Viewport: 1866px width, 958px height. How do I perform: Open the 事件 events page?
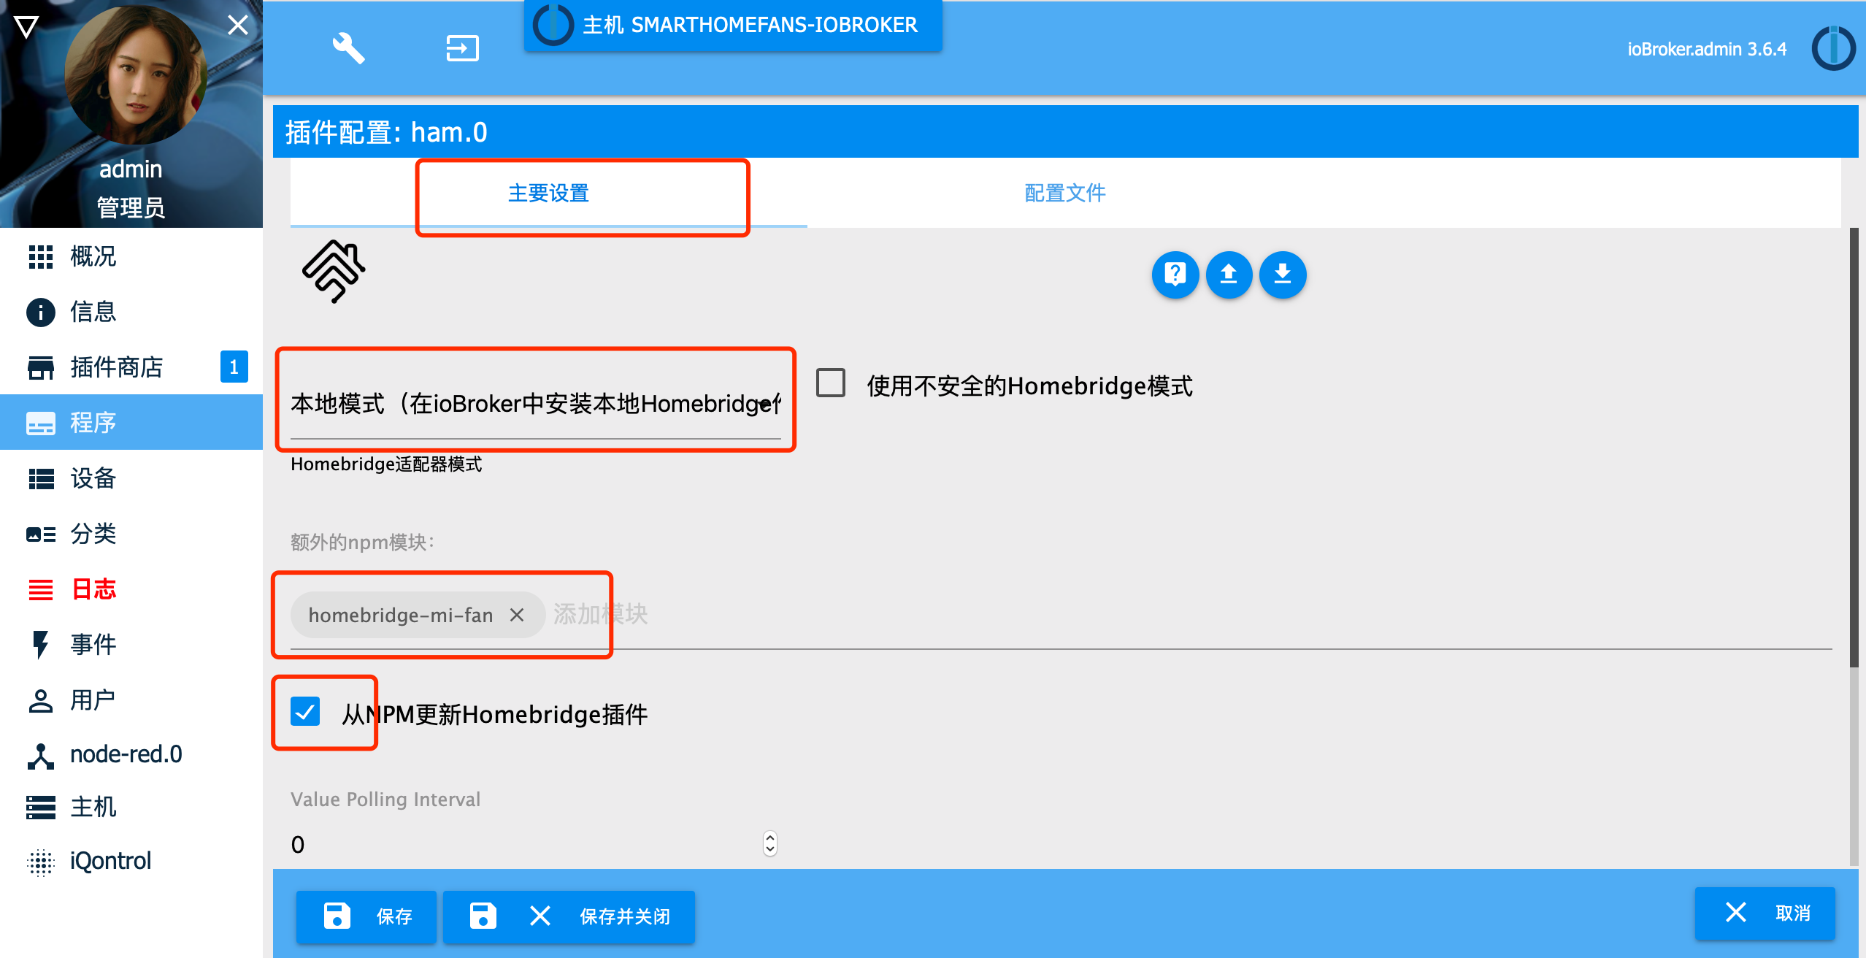click(131, 644)
